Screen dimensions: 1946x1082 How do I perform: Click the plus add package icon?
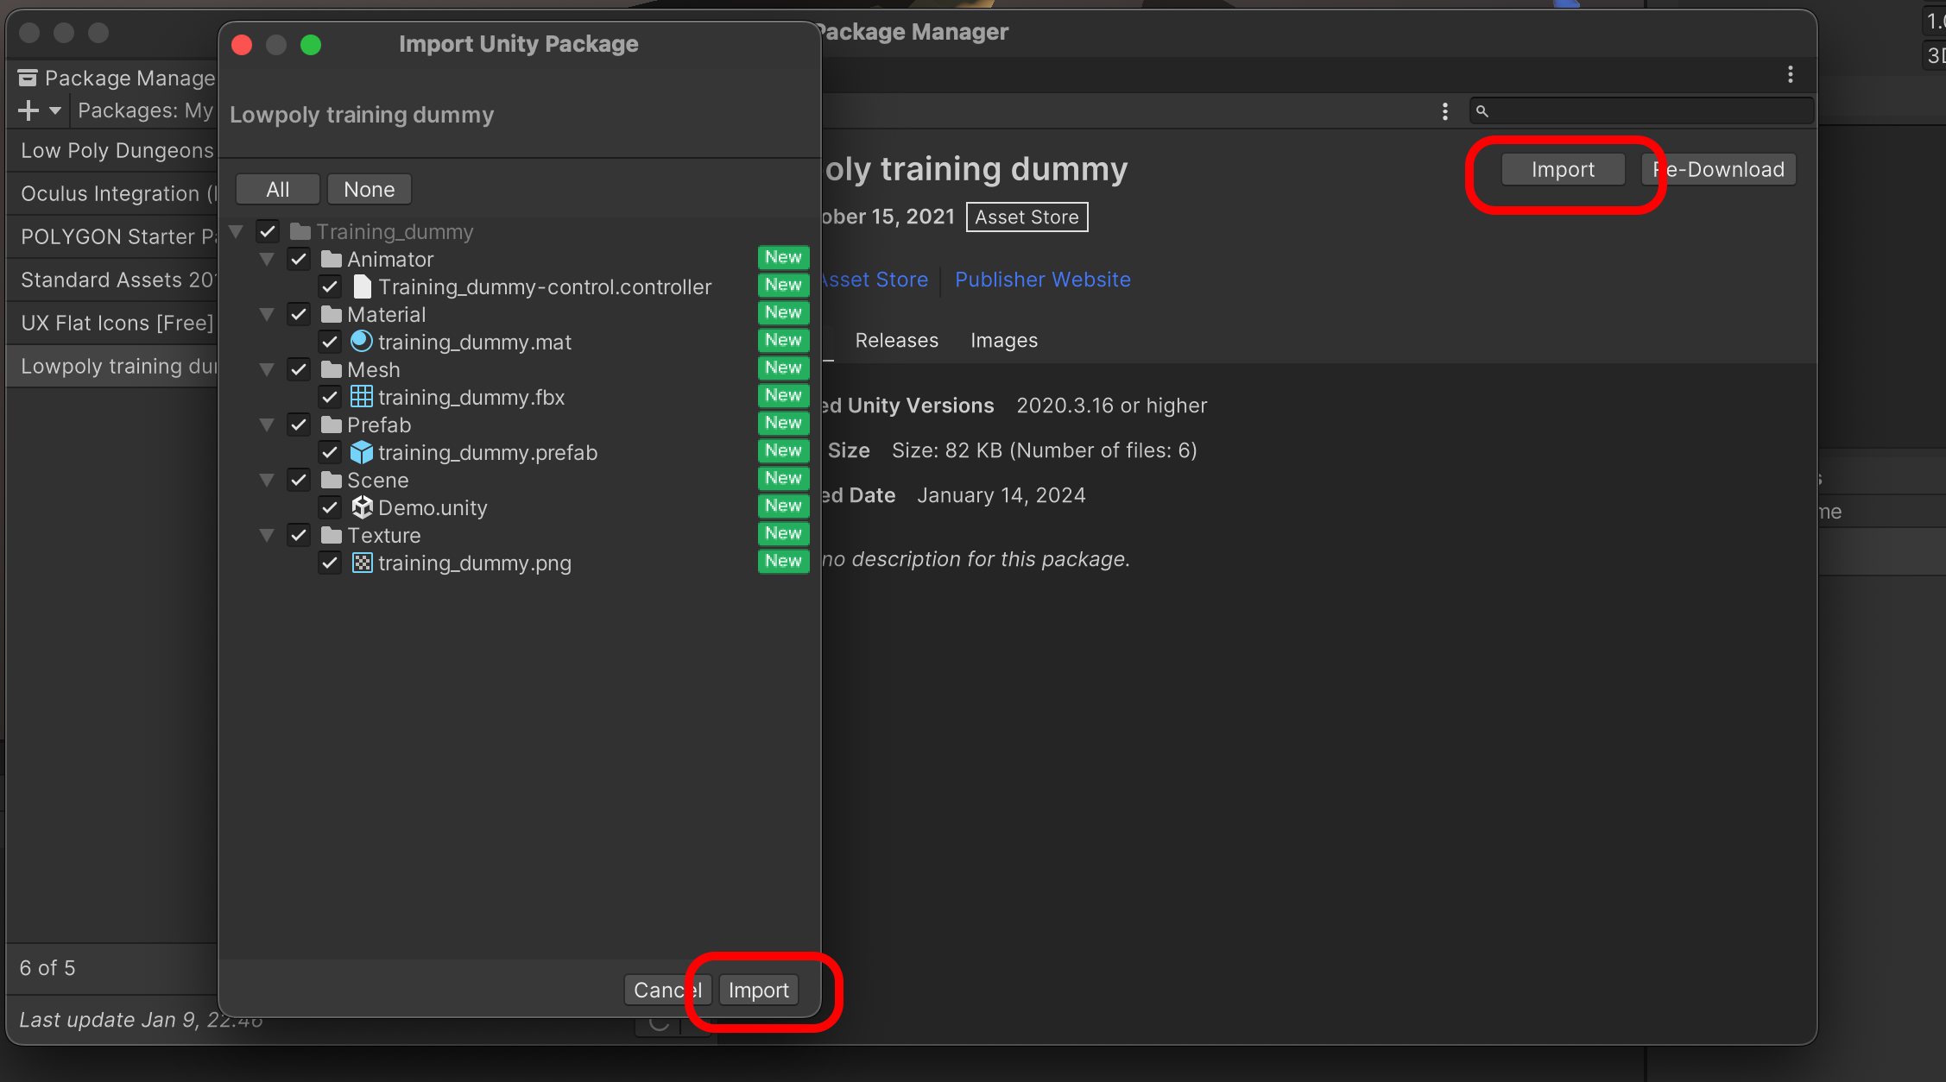(x=28, y=110)
